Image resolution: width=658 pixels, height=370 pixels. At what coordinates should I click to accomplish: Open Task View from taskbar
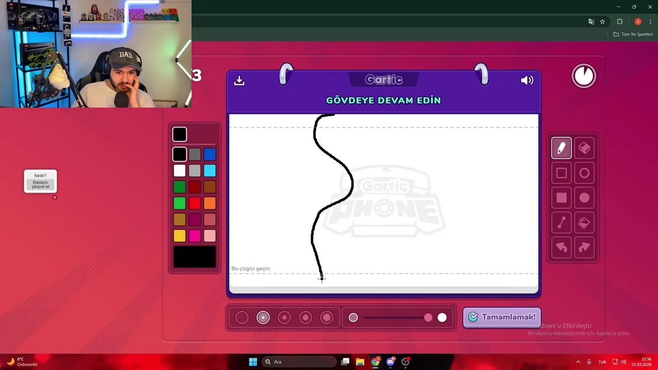coord(345,362)
